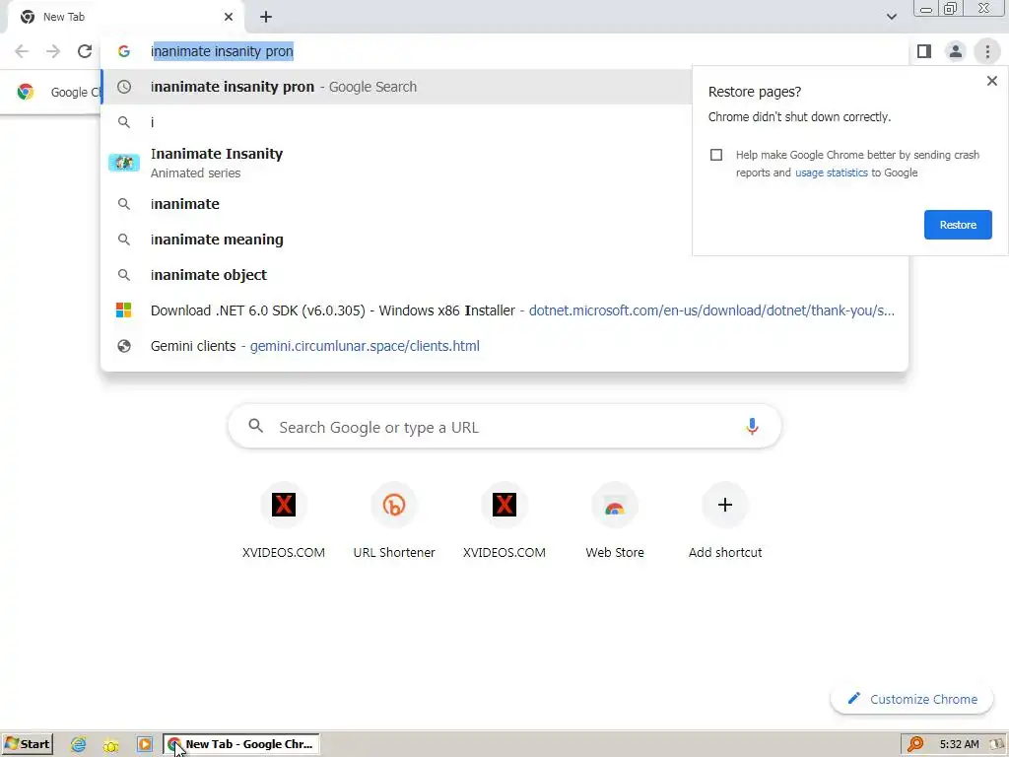Open the URL Shortener shortcut

tap(394, 520)
